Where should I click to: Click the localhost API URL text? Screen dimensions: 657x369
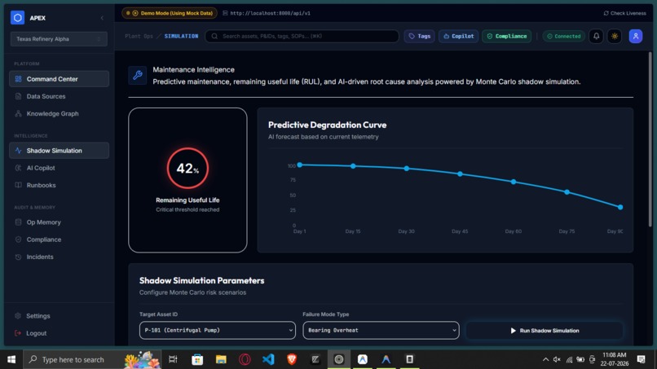pos(271,13)
